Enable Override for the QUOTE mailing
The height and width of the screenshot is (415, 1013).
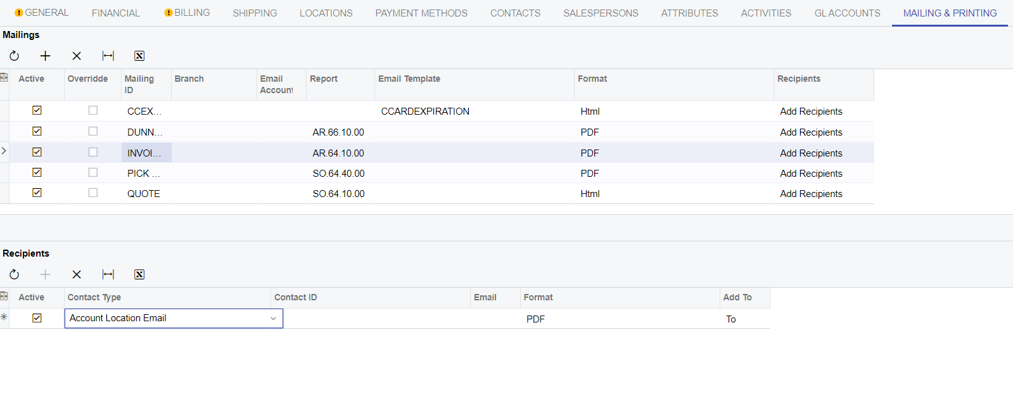click(x=93, y=193)
